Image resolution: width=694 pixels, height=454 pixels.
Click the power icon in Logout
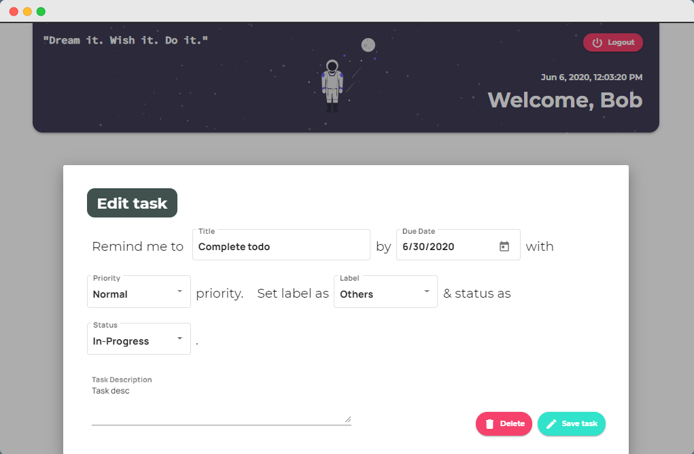click(597, 43)
